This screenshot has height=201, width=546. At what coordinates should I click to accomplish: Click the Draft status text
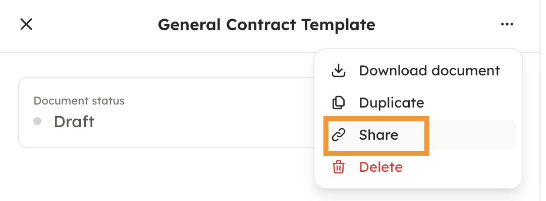pos(74,122)
